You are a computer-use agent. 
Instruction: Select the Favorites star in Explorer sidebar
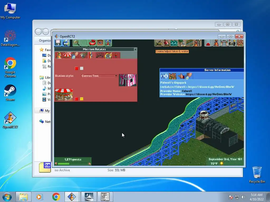coord(41,50)
